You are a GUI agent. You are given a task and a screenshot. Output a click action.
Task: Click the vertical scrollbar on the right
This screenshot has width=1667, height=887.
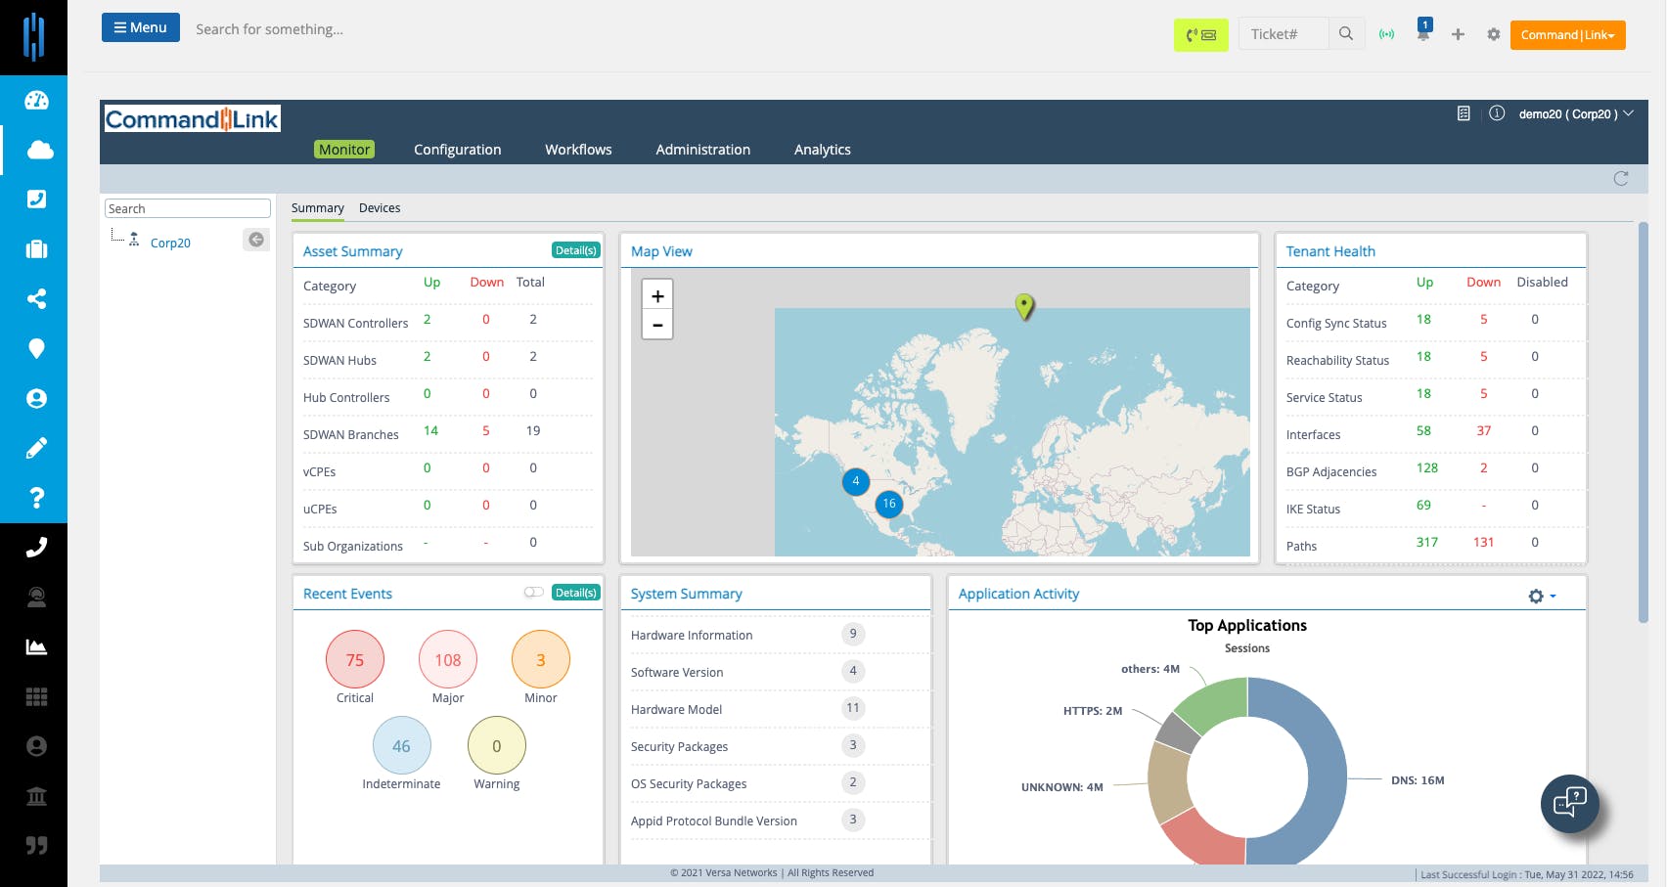(x=1643, y=422)
